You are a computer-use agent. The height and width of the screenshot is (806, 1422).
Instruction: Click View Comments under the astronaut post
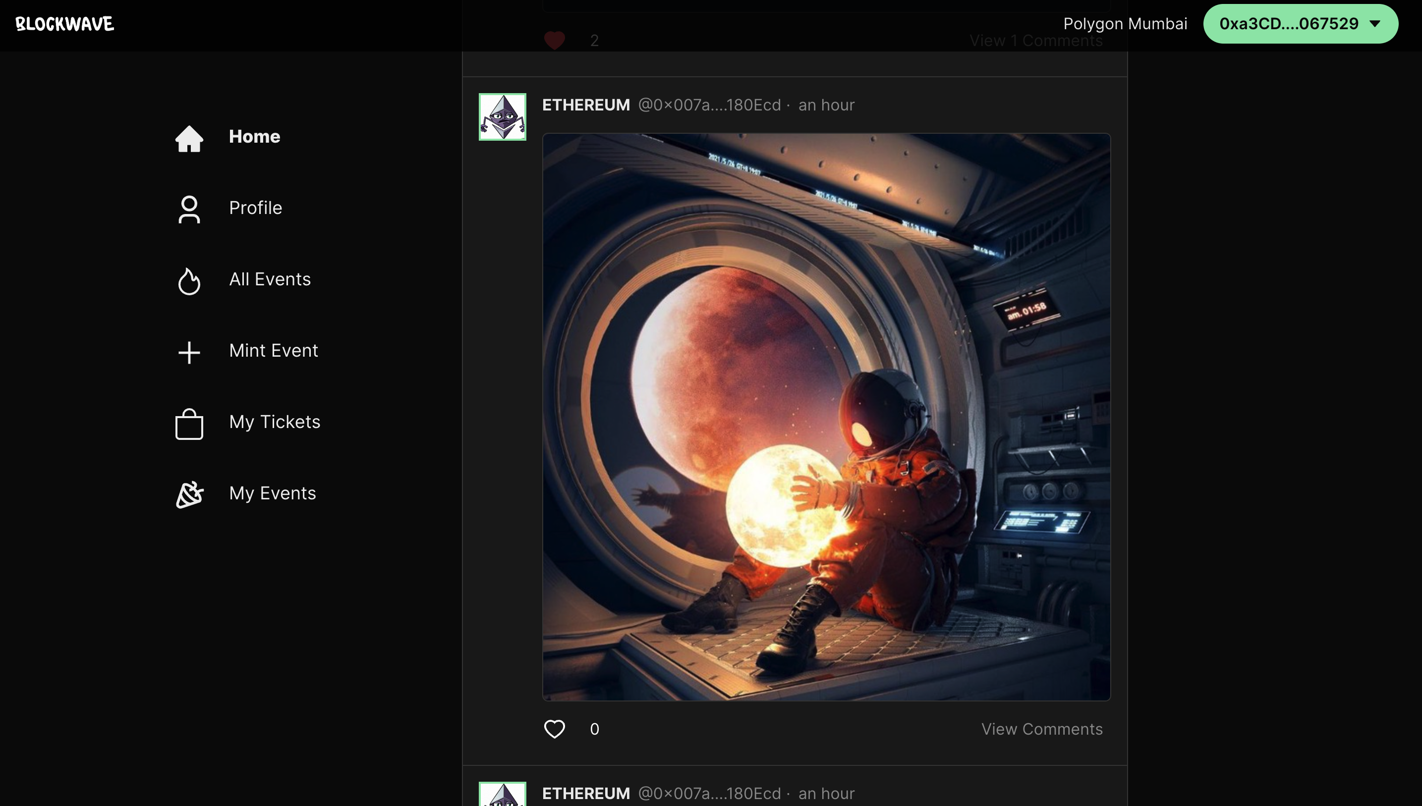point(1041,729)
